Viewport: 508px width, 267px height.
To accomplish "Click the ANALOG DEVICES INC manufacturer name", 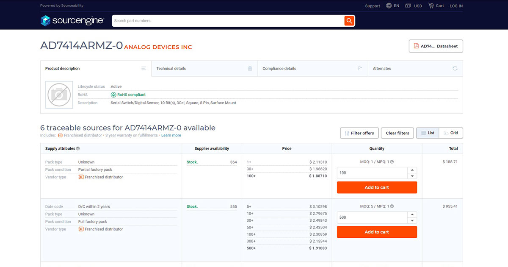I will (158, 47).
